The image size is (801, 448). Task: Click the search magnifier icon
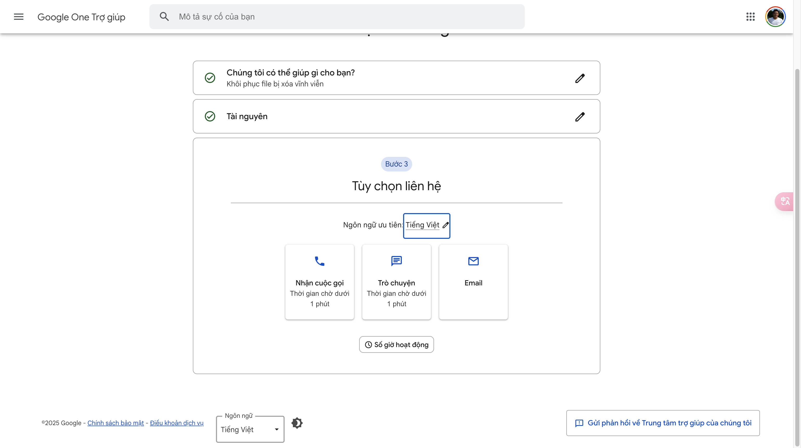(x=164, y=17)
